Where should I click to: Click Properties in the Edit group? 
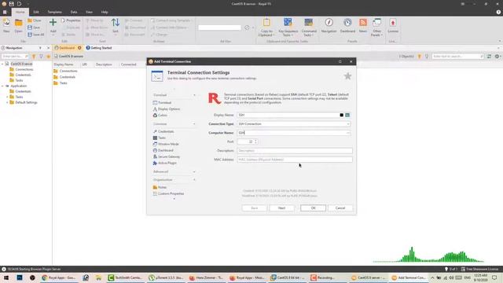click(71, 20)
